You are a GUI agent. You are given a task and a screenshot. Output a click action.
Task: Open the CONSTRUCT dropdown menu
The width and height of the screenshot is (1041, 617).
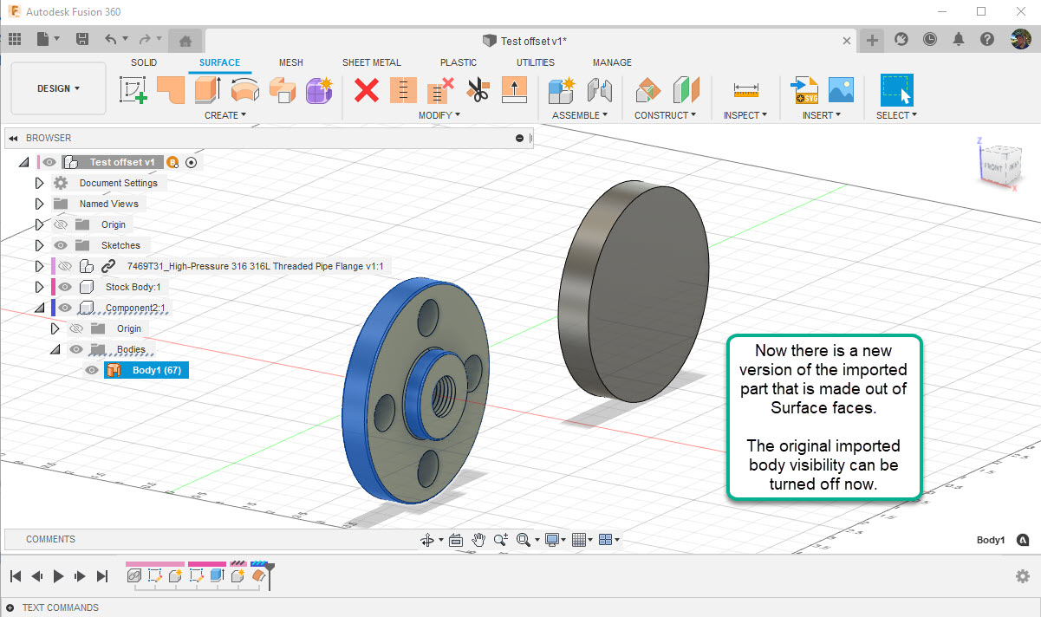point(665,115)
